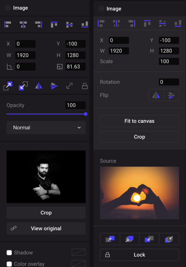Open the Normal blend mode dropdown
This screenshot has width=186, height=267.
[x=46, y=128]
